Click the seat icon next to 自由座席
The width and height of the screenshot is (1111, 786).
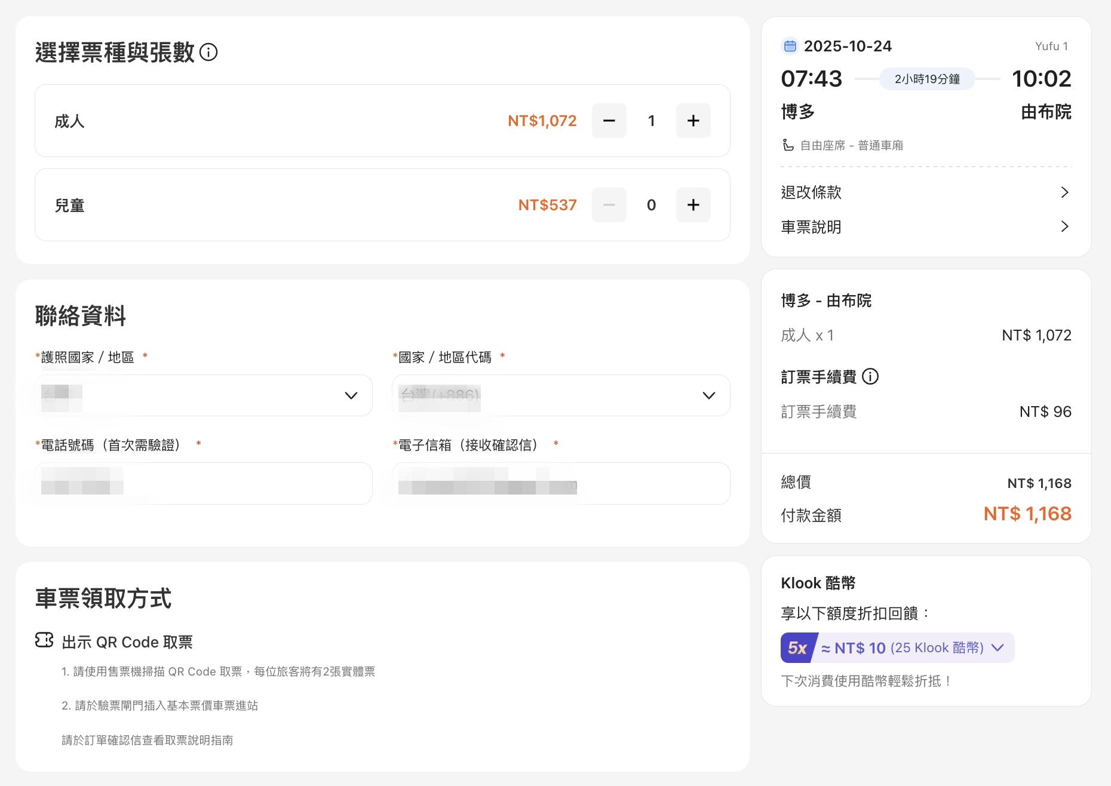click(787, 145)
